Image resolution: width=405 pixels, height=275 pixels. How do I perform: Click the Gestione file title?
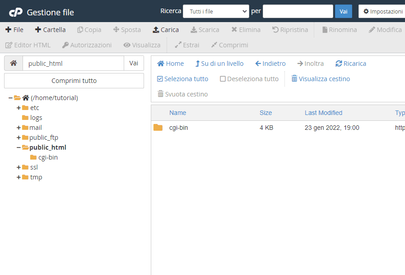click(x=51, y=12)
